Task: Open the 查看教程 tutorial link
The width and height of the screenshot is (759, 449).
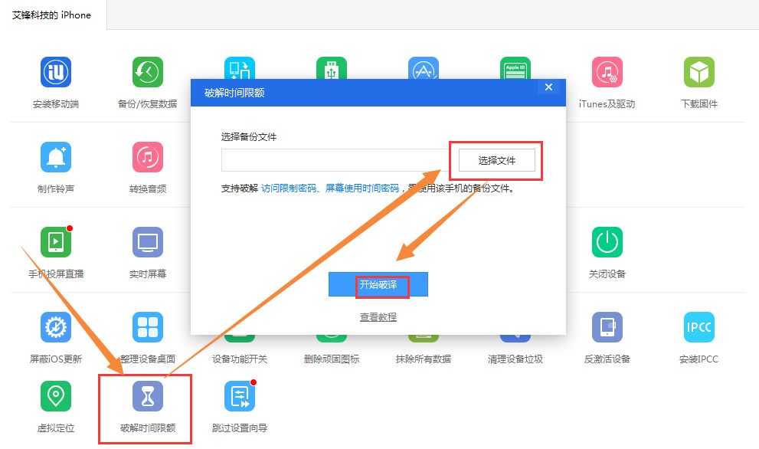Action: tap(378, 316)
